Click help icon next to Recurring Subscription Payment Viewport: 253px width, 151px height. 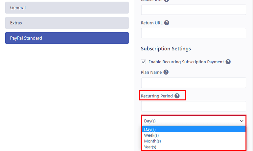point(228,62)
